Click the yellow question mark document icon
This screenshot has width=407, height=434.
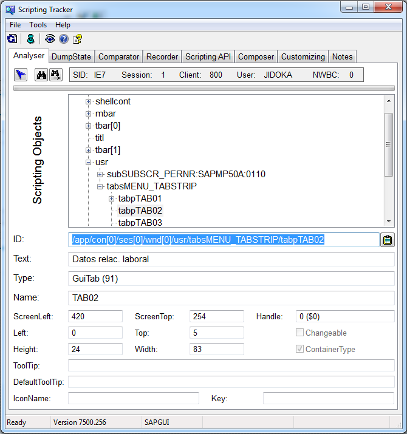tap(78, 39)
